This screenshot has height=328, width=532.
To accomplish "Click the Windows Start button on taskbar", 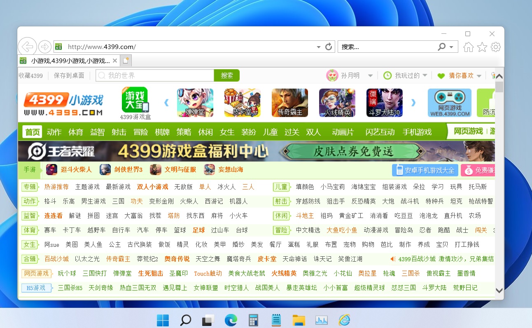I will click(x=163, y=320).
